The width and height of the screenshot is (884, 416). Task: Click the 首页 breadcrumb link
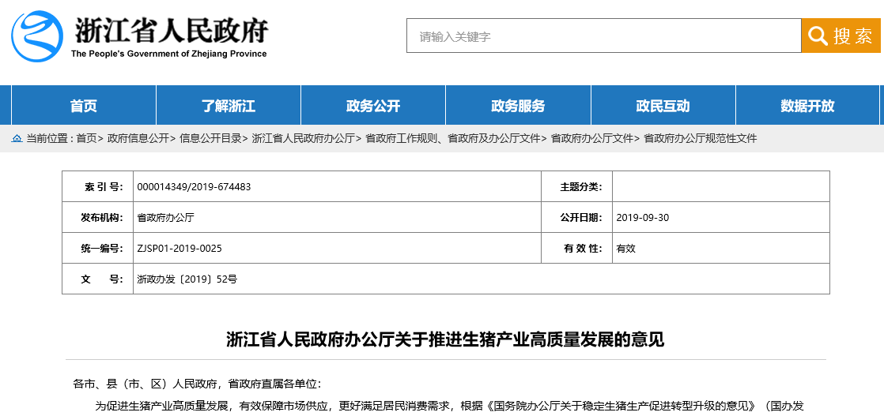[x=86, y=138]
